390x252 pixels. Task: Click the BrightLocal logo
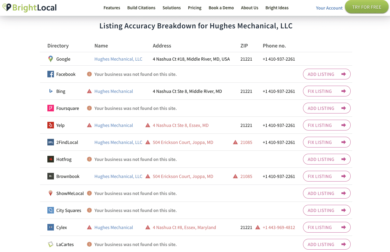(x=29, y=7)
